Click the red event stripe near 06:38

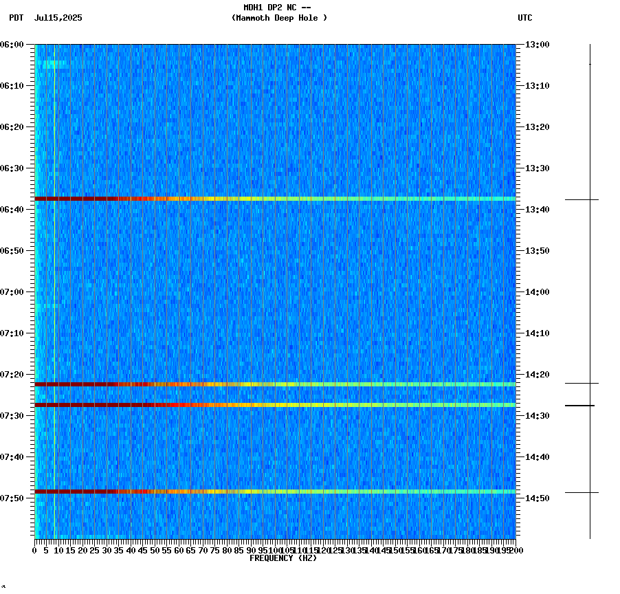coord(275,199)
